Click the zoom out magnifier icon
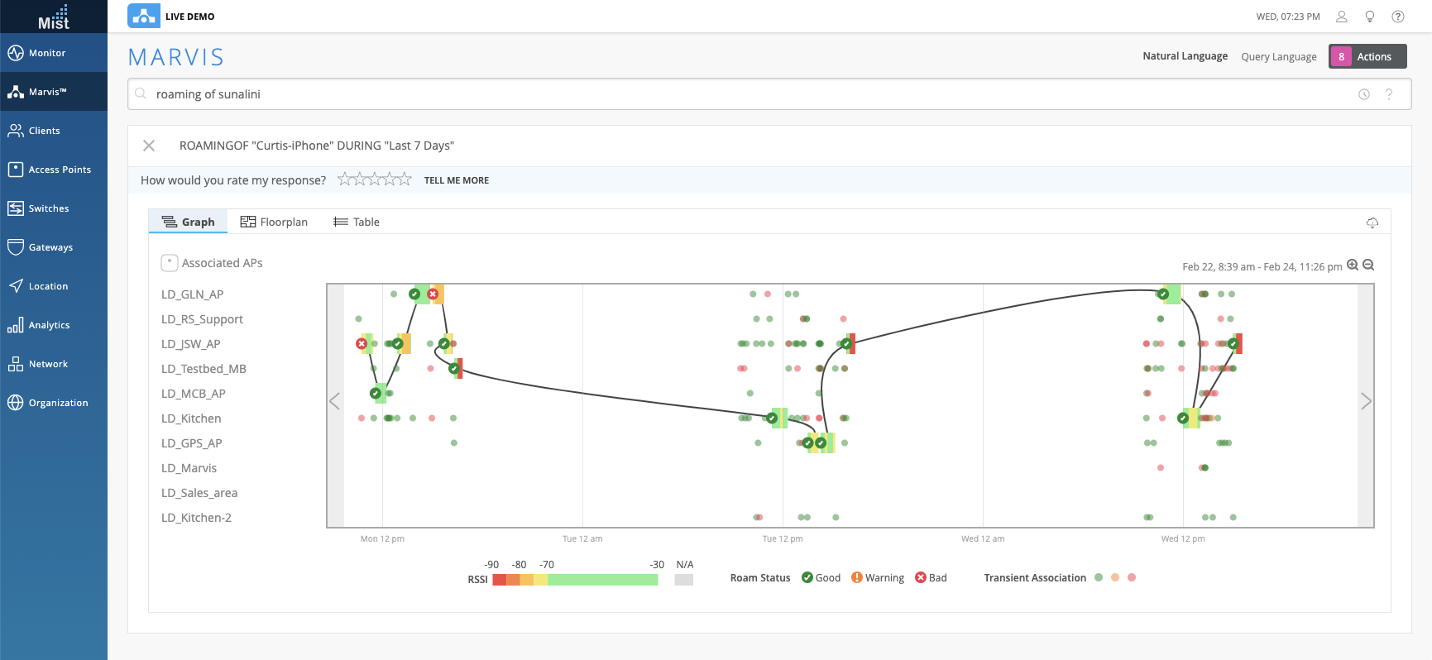The image size is (1432, 660). (x=1368, y=265)
